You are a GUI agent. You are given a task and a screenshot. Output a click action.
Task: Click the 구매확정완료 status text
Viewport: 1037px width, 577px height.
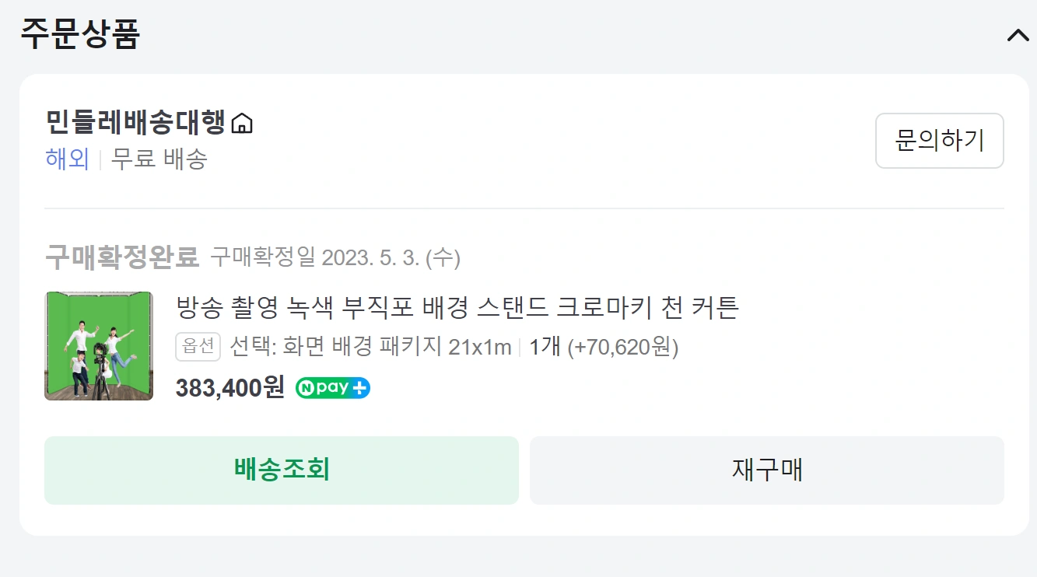(x=122, y=257)
